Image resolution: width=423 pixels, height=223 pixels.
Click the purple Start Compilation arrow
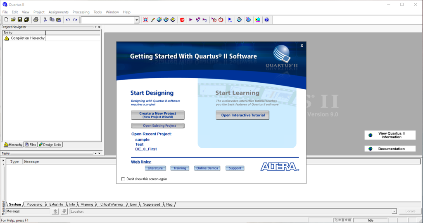191,20
